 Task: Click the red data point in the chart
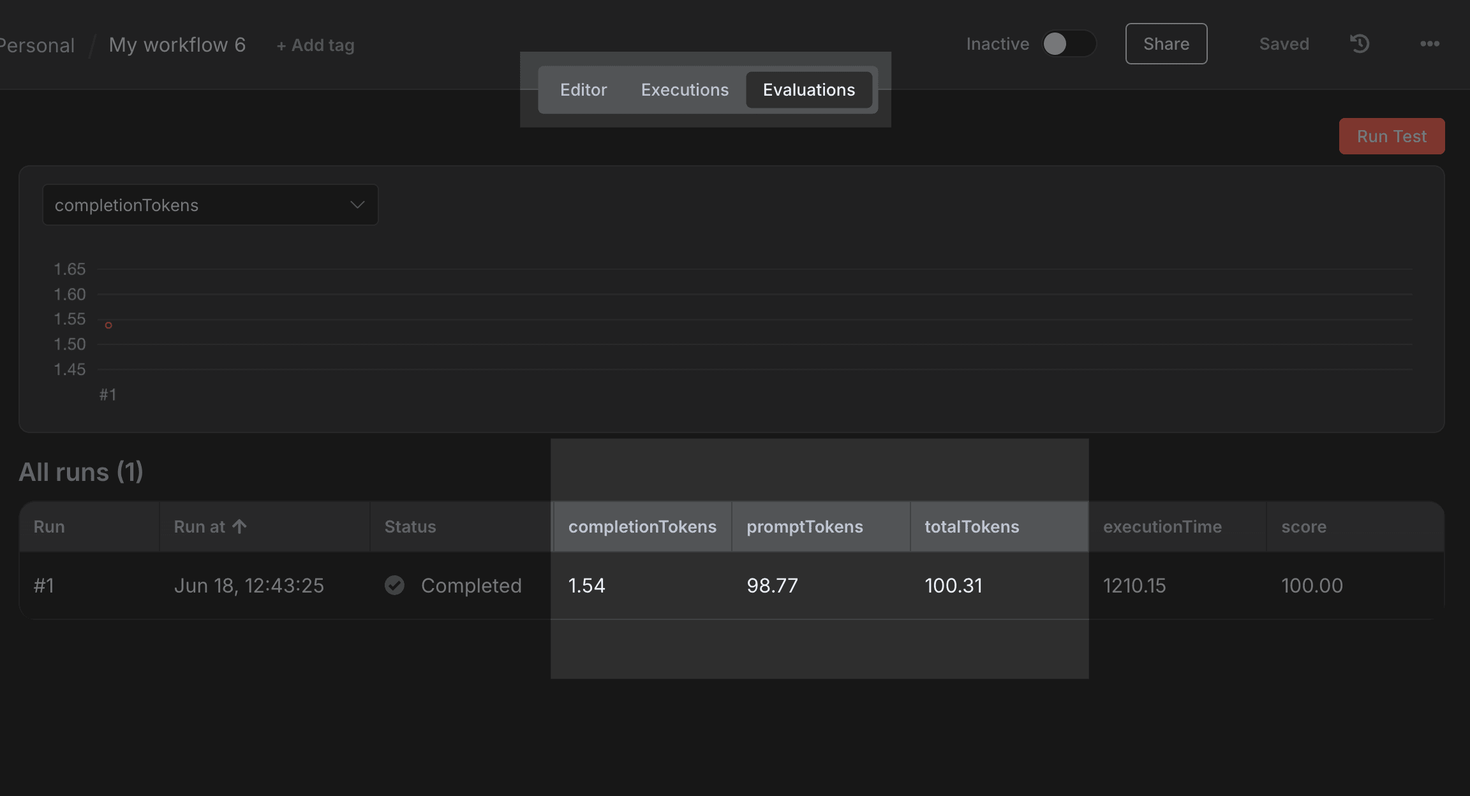108,325
